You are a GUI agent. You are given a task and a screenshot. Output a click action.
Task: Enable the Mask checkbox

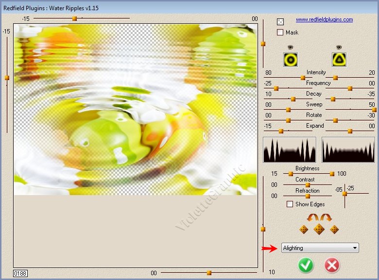point(280,33)
